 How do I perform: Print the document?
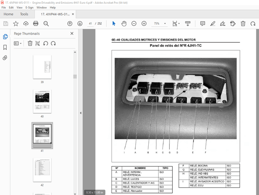click(36, 24)
